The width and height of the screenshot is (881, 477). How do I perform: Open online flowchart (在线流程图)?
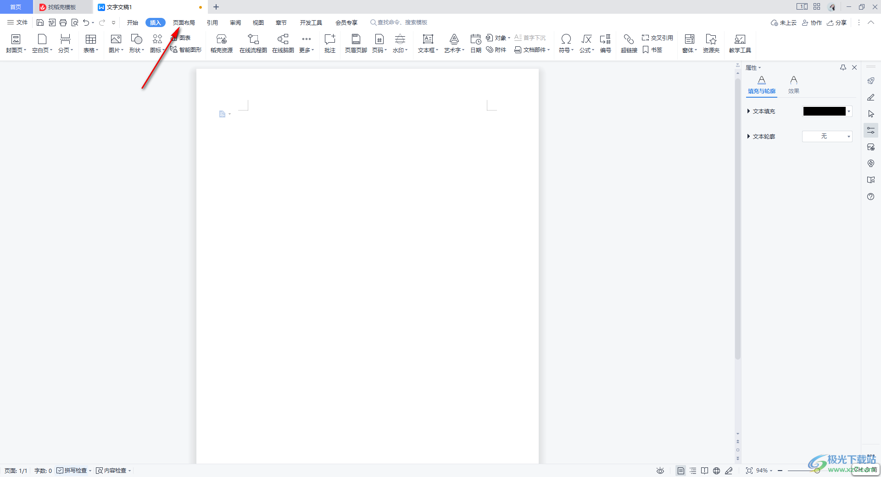point(253,44)
